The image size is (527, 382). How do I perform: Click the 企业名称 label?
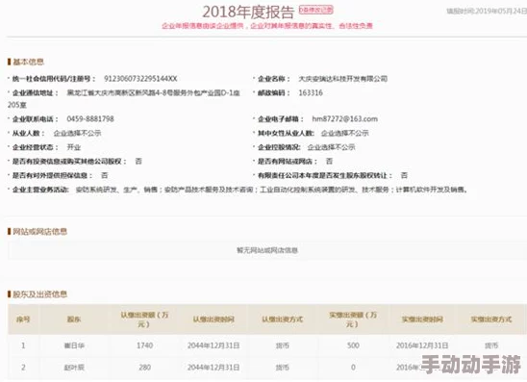click(273, 79)
